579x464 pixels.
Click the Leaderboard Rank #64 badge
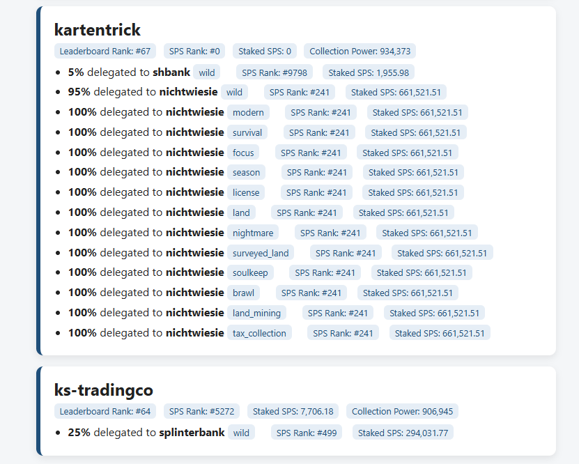[x=105, y=412]
